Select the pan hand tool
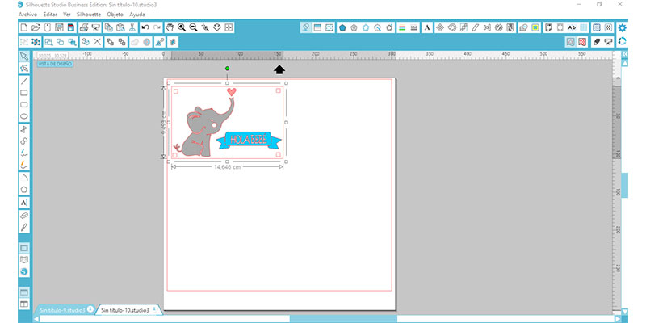This screenshot has height=323, width=646. [170, 27]
